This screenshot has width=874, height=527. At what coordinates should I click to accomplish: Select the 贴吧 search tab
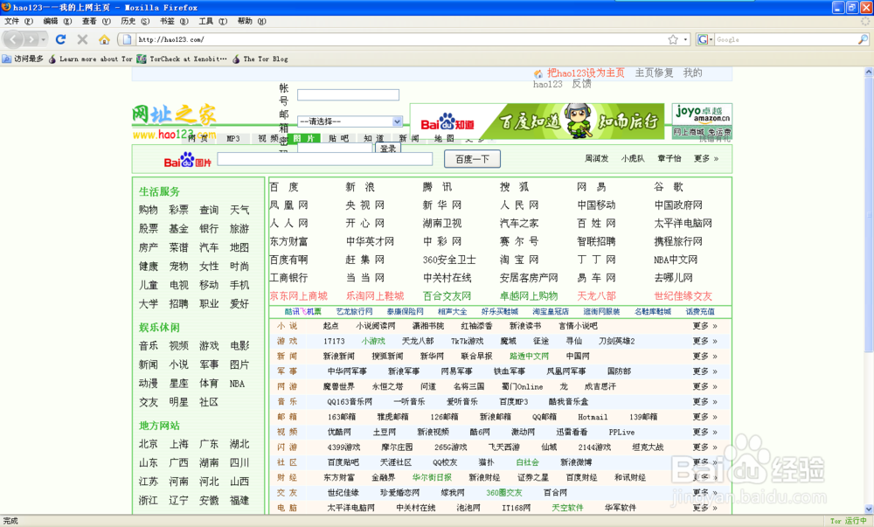(x=339, y=138)
